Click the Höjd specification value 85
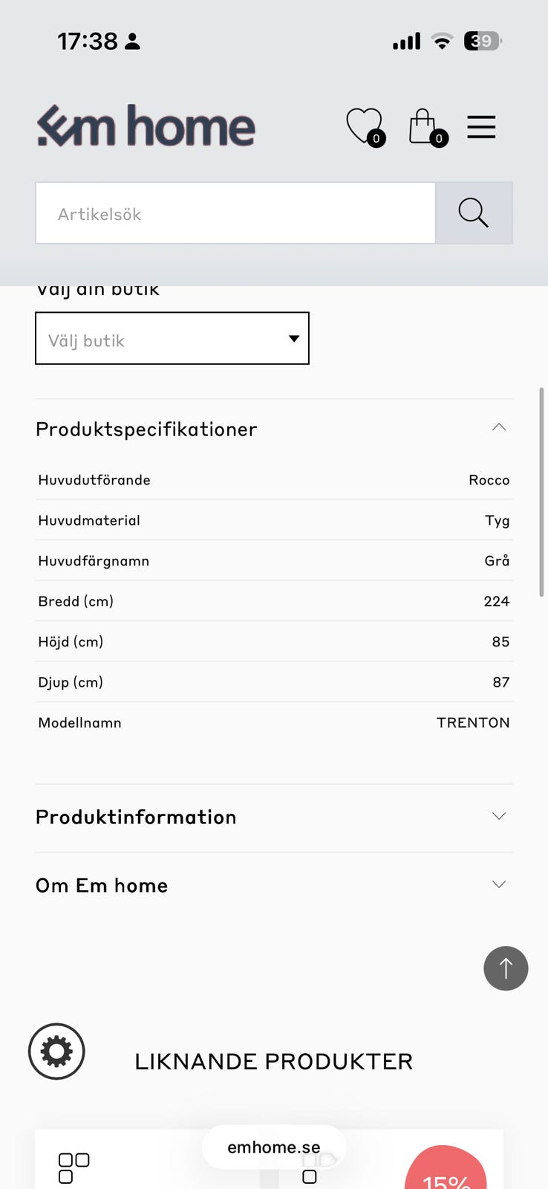 click(x=501, y=641)
